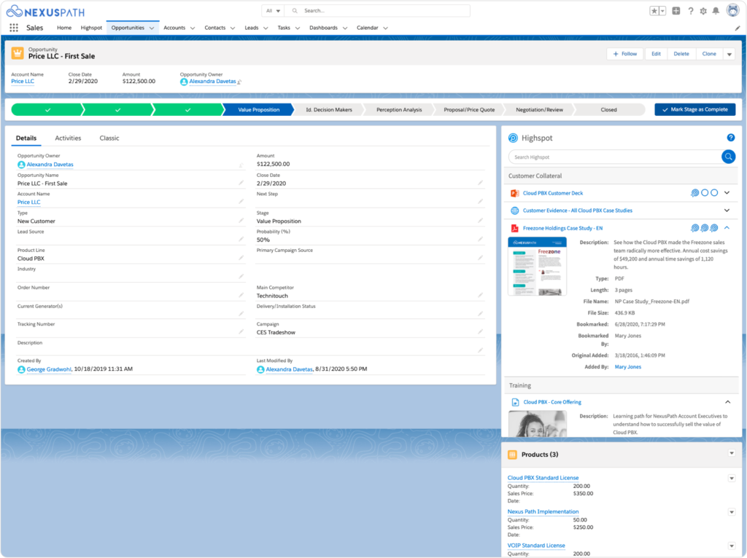The image size is (747, 558).
Task: Go to the Home tab
Action: click(64, 28)
